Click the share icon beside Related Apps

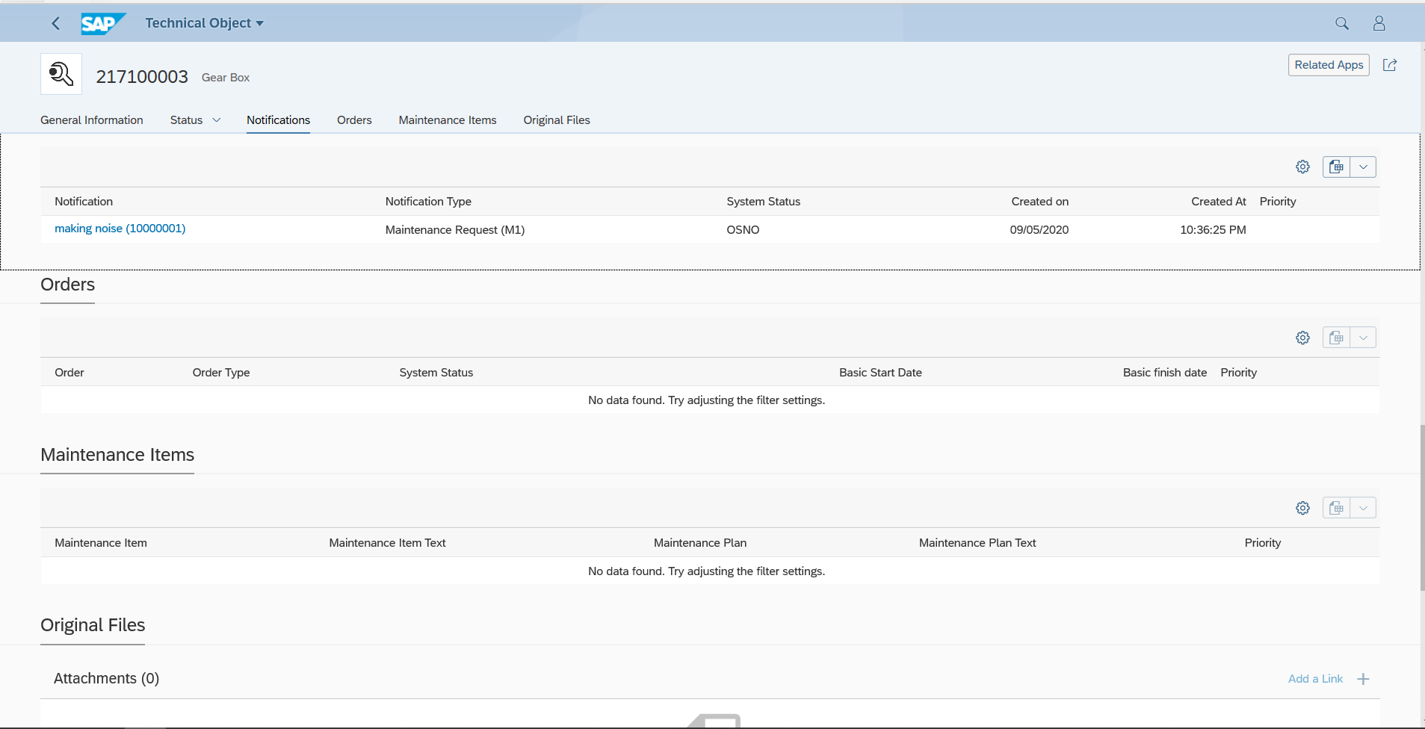1390,65
